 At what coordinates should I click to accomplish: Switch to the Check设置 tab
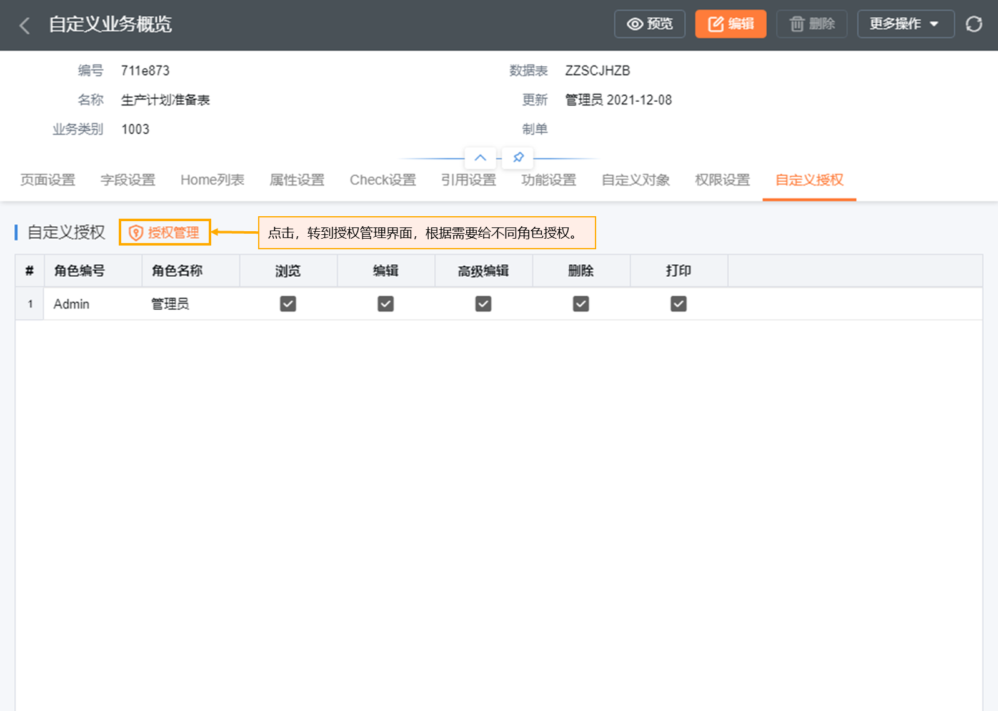pyautogui.click(x=383, y=180)
